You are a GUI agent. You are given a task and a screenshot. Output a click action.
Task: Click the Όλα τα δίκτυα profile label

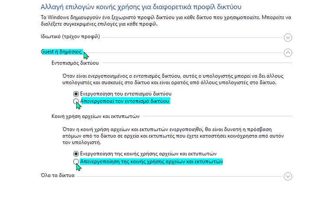(58, 175)
